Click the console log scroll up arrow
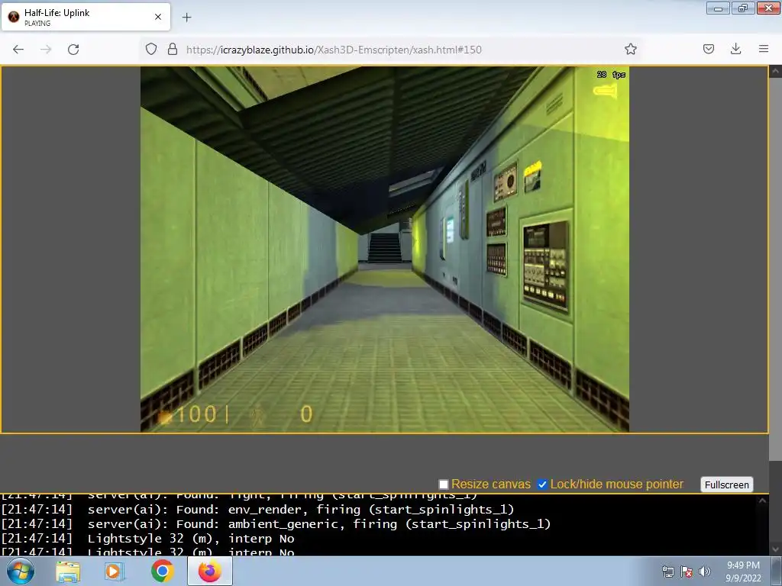 tap(762, 501)
